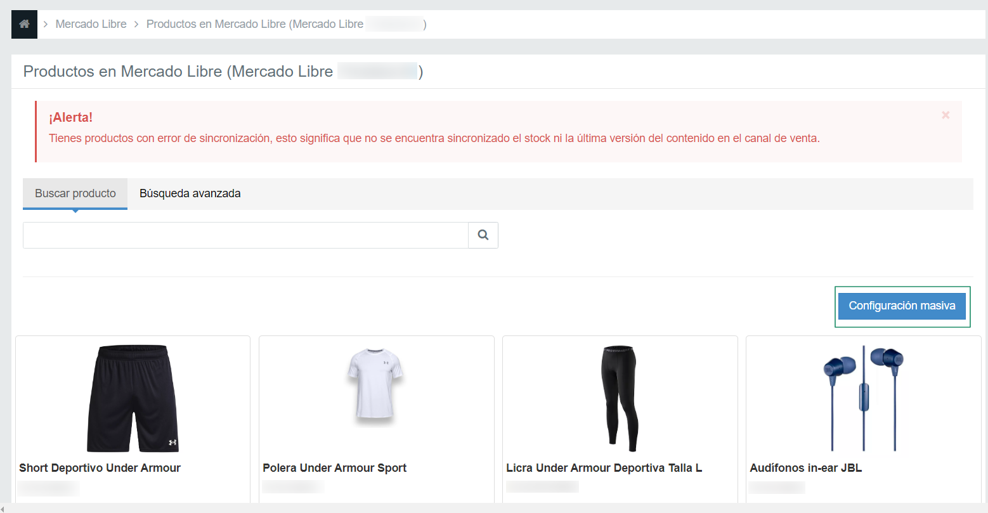Click the Productos en Mercado Libre page heading
The height and width of the screenshot is (513, 988).
(223, 72)
